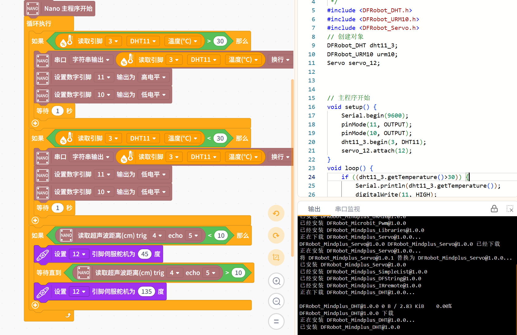Select the 输出 tab

(x=314, y=209)
